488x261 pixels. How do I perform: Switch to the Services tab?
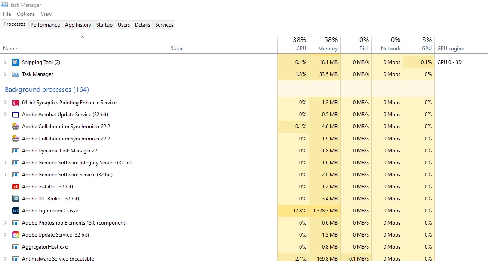(x=164, y=25)
